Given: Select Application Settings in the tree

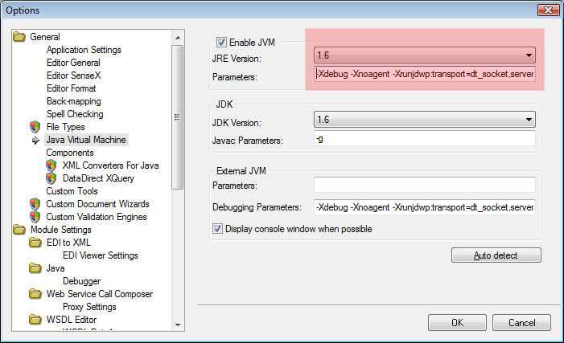Looking at the screenshot, I should pos(84,50).
